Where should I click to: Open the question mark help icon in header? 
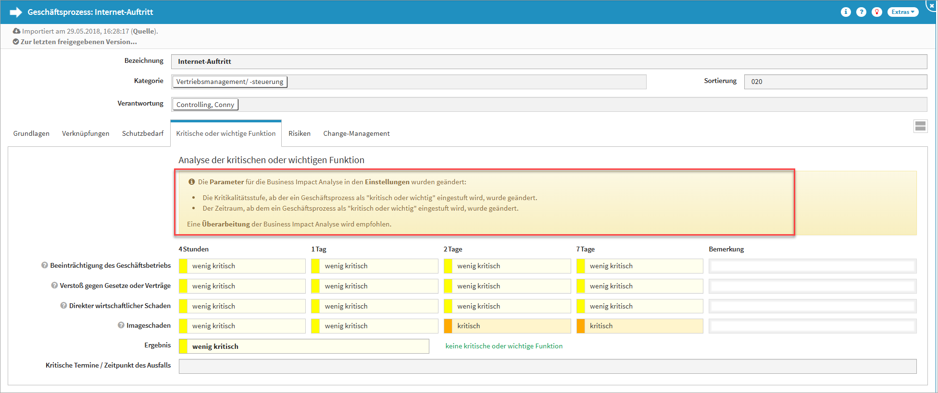(861, 12)
